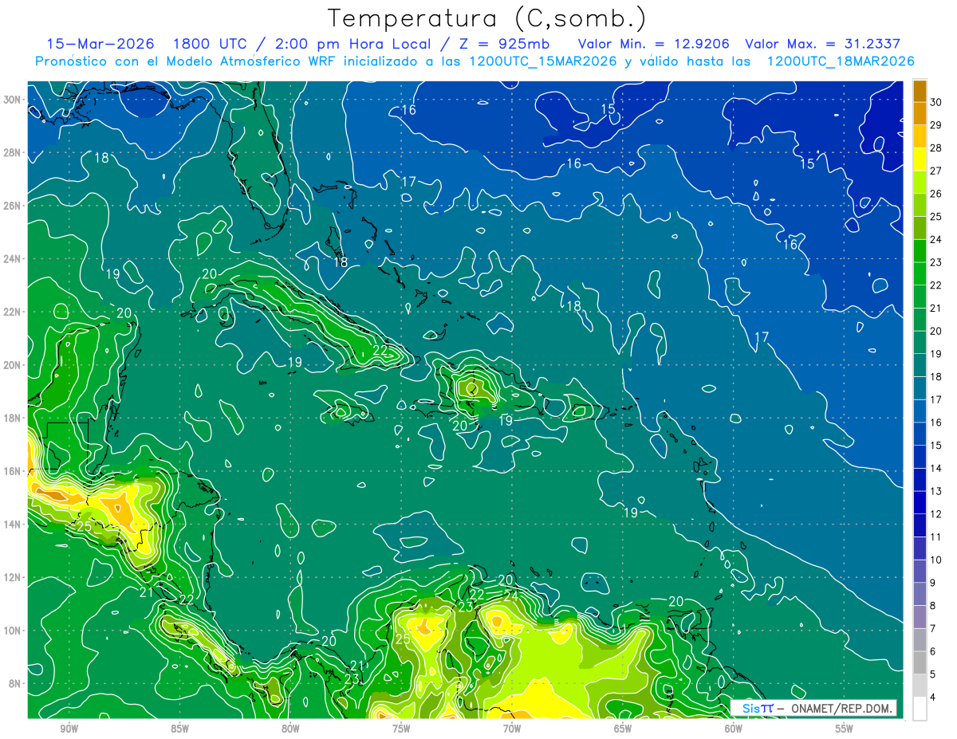Click the '80W' longitude axis label
The width and height of the screenshot is (957, 739).
click(290, 729)
